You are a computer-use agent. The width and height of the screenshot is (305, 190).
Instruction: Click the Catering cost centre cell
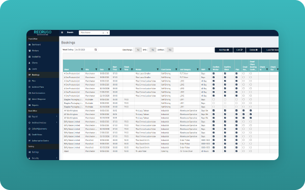[169, 151]
